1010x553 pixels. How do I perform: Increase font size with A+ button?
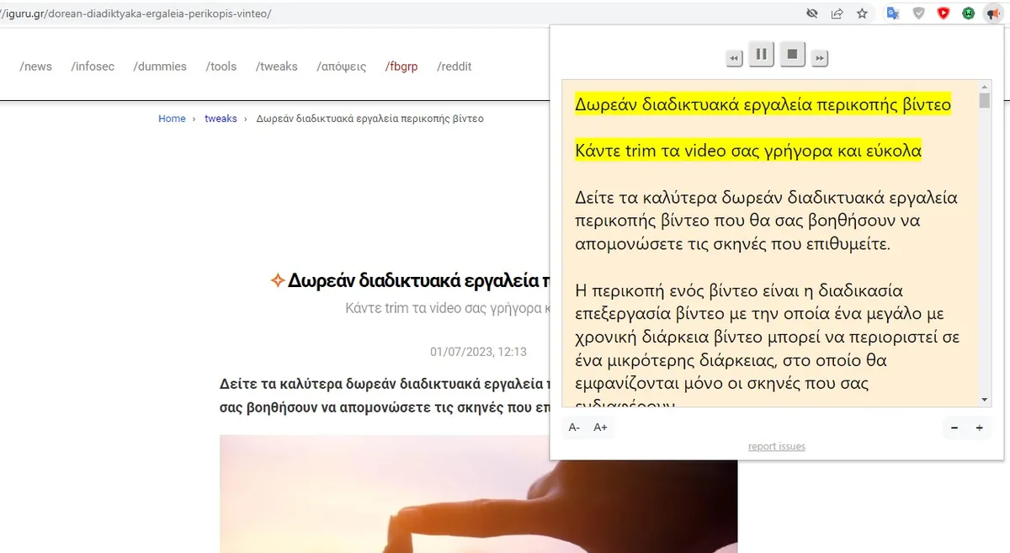click(x=601, y=428)
